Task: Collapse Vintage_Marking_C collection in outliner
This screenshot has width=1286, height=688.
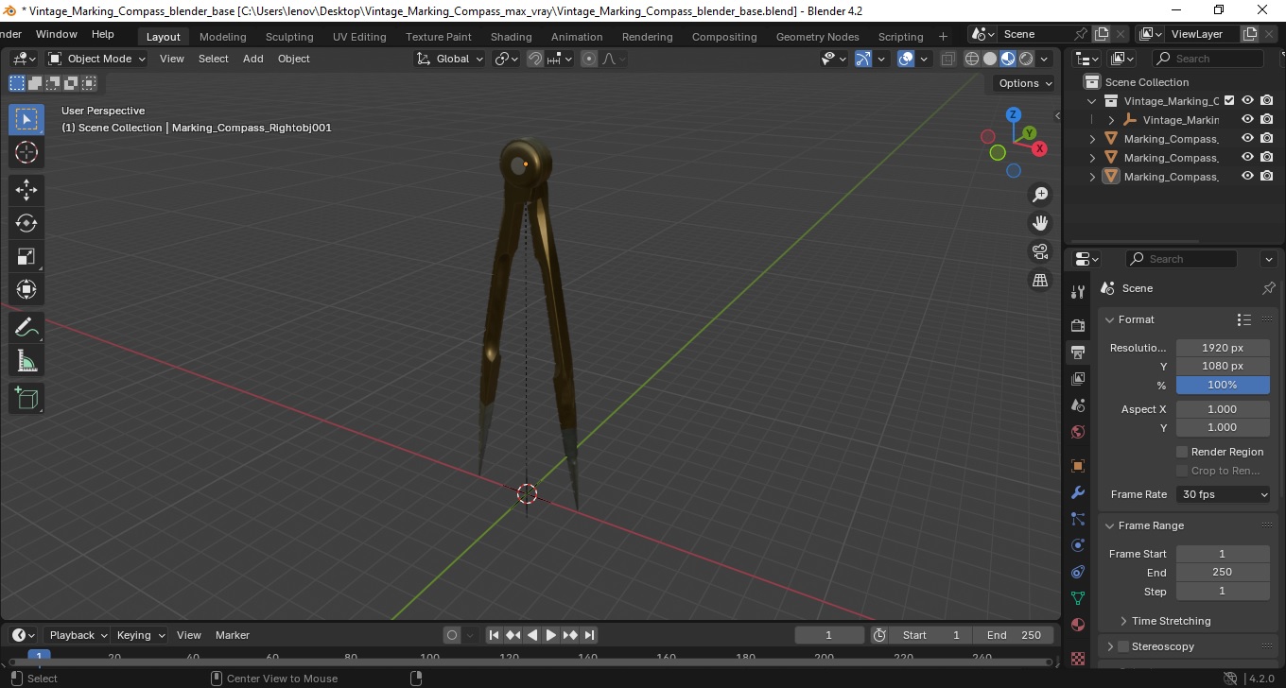Action: (x=1092, y=101)
